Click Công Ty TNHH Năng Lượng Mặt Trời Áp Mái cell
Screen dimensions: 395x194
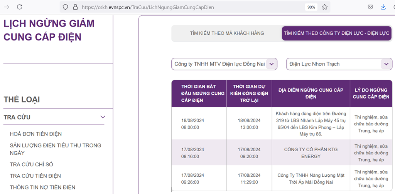311,179
